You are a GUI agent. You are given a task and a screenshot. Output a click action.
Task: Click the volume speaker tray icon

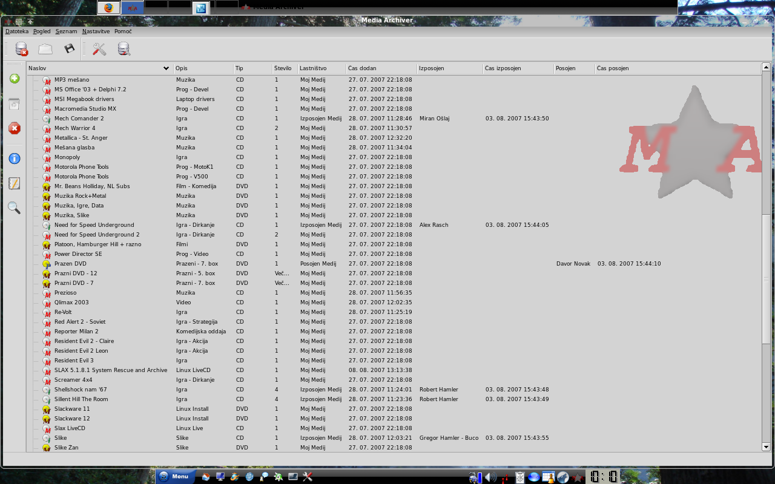click(x=490, y=477)
